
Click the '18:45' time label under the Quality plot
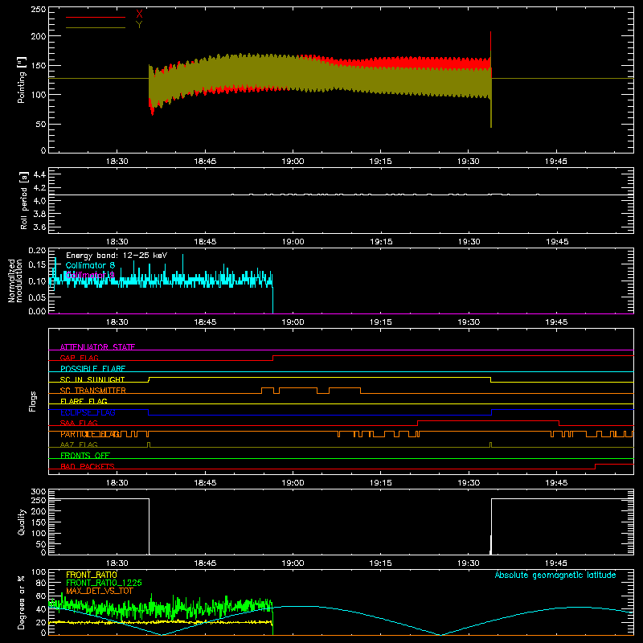205,563
